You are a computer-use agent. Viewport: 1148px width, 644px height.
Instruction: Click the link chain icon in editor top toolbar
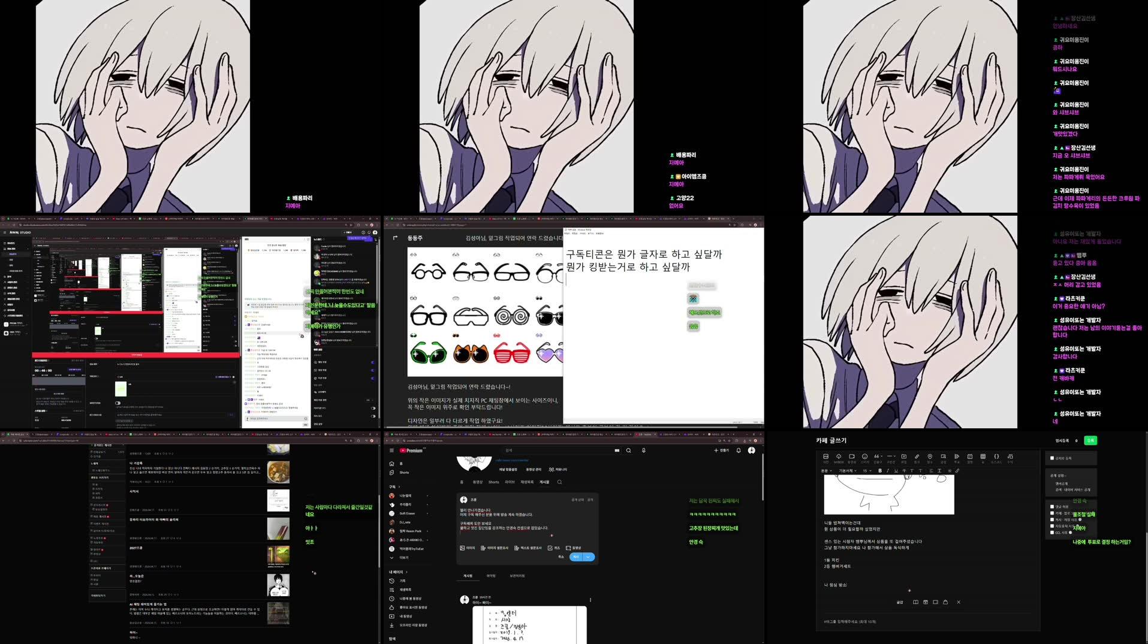pyautogui.click(x=917, y=456)
